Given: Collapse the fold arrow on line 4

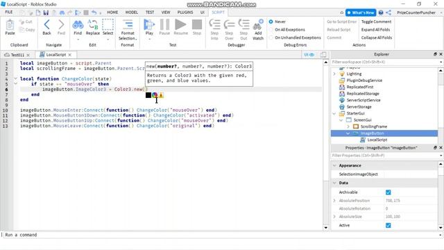Looking at the screenshot, I should point(15,78).
